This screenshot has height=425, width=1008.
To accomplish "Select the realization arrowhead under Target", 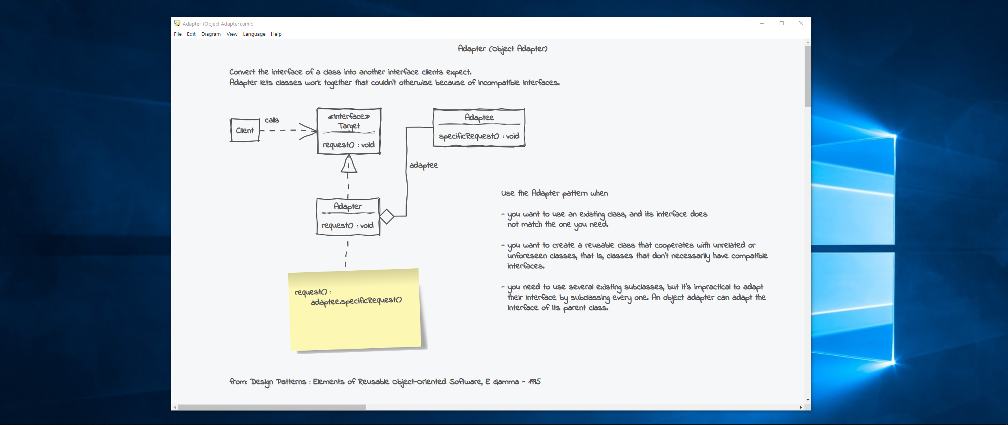I will (348, 164).
